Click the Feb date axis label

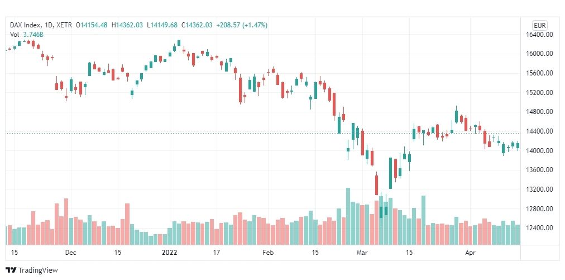point(268,253)
